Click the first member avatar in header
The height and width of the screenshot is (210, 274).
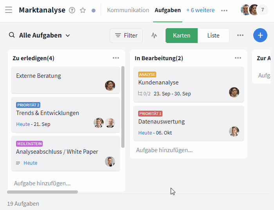coord(245,10)
